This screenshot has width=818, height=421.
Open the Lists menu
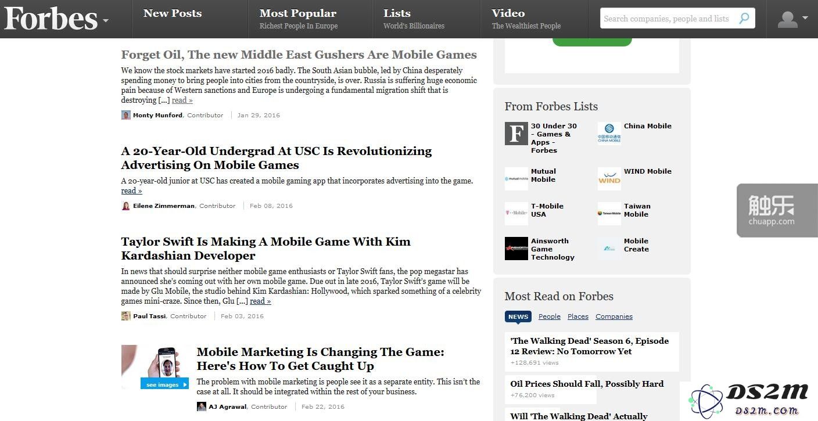click(397, 13)
